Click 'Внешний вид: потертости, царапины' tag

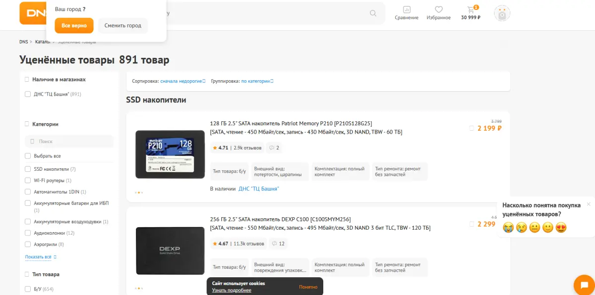pyautogui.click(x=280, y=171)
